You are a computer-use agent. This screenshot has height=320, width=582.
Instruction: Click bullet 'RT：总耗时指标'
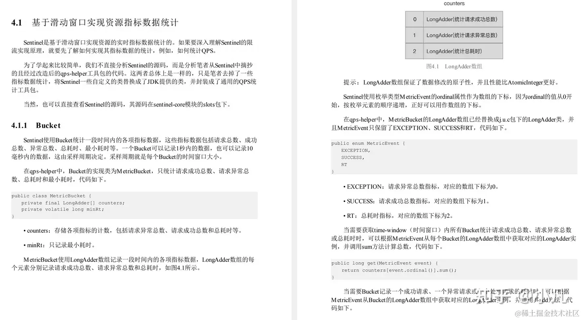(x=399, y=216)
